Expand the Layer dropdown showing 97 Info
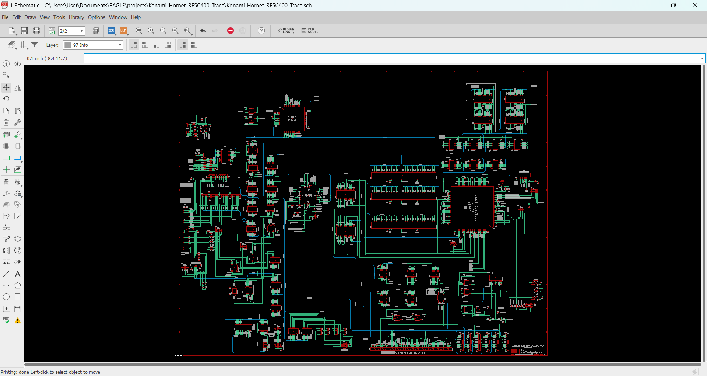The height and width of the screenshot is (376, 707). (x=120, y=45)
